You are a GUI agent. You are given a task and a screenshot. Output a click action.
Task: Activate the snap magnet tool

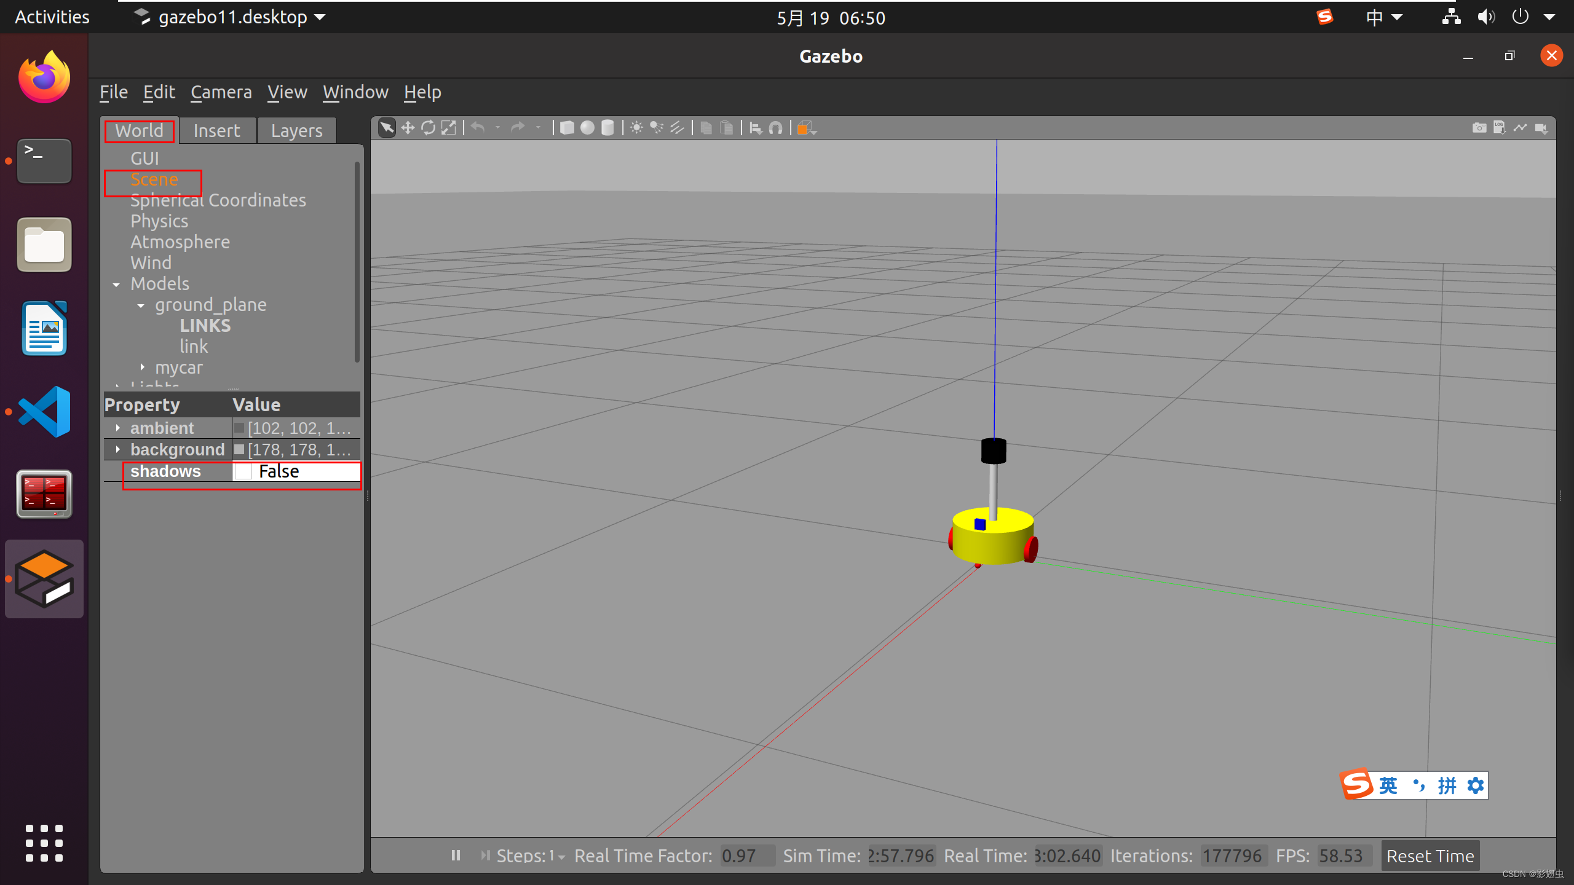pos(776,128)
